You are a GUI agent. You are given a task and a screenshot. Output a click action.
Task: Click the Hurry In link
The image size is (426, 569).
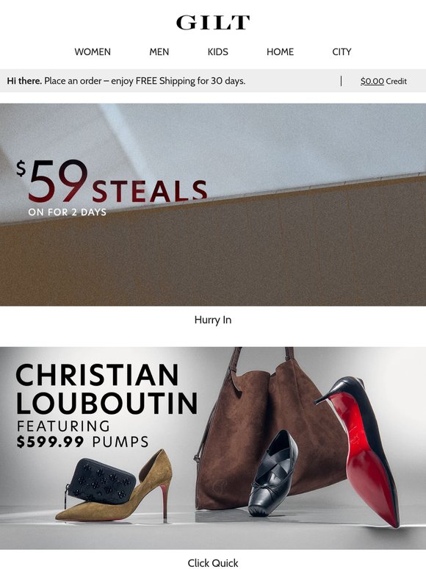pos(213,320)
